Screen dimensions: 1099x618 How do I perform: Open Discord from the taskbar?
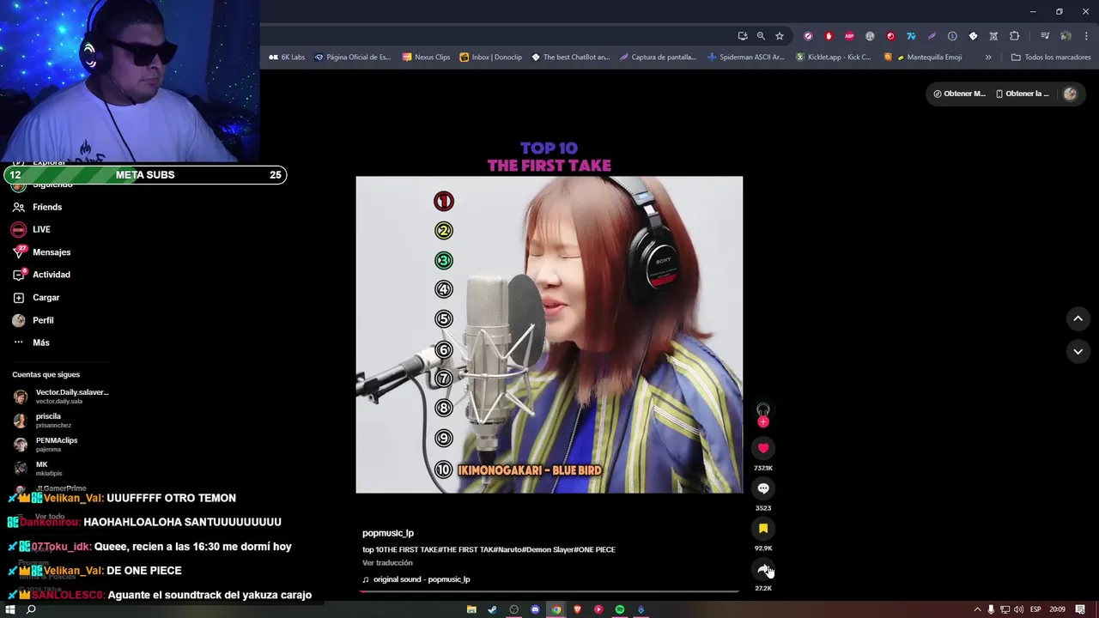pos(535,609)
